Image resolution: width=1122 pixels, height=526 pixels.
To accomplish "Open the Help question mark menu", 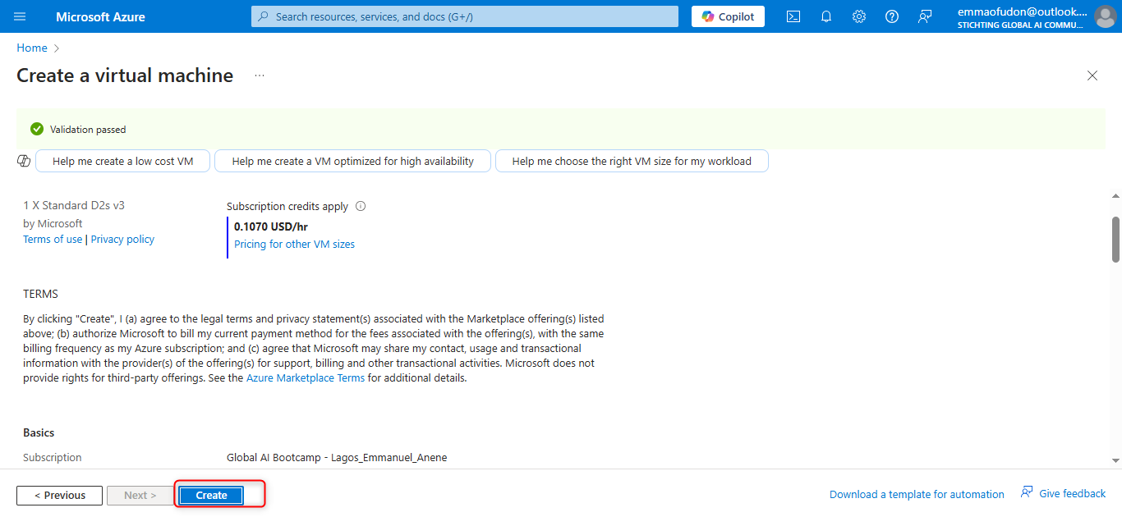I will pyautogui.click(x=892, y=16).
